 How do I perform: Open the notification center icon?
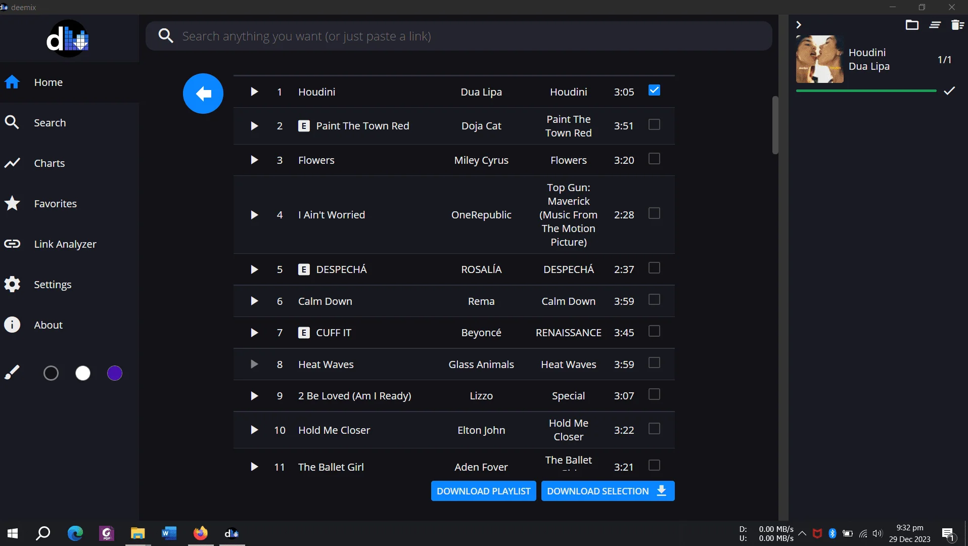[948, 534]
